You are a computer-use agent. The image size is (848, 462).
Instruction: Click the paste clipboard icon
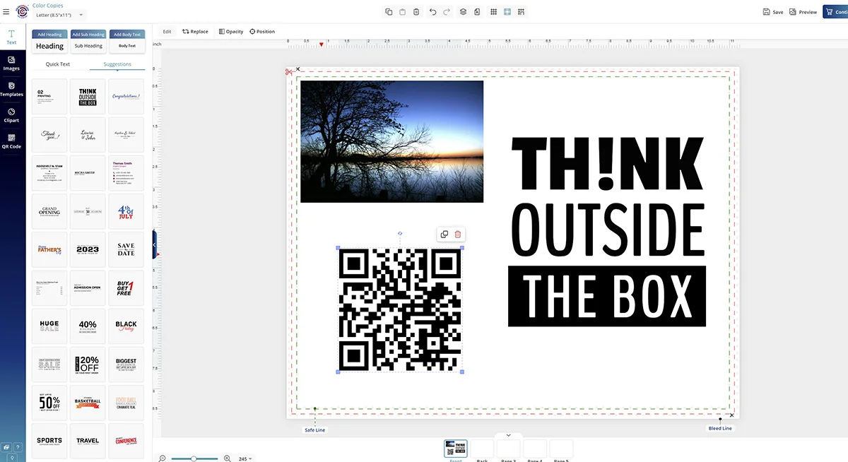(x=403, y=12)
